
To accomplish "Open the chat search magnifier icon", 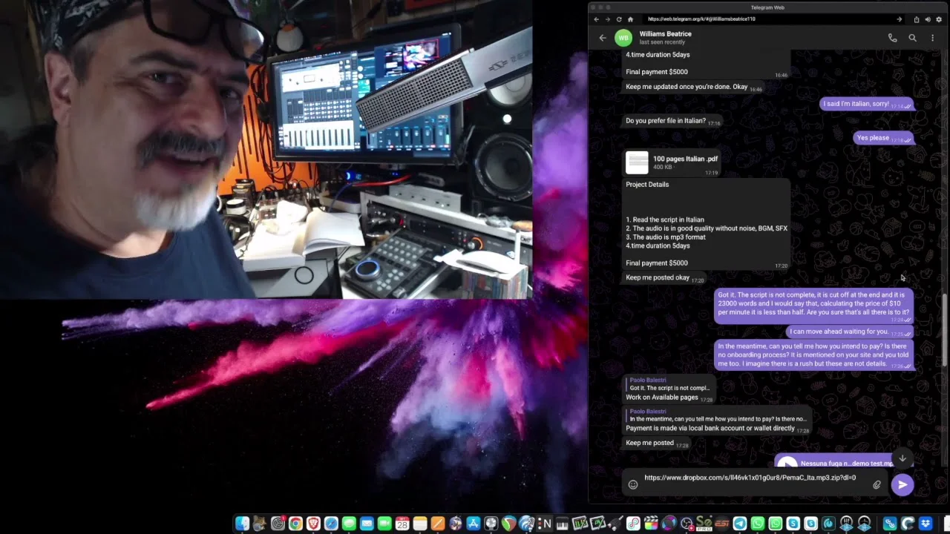I will point(912,38).
